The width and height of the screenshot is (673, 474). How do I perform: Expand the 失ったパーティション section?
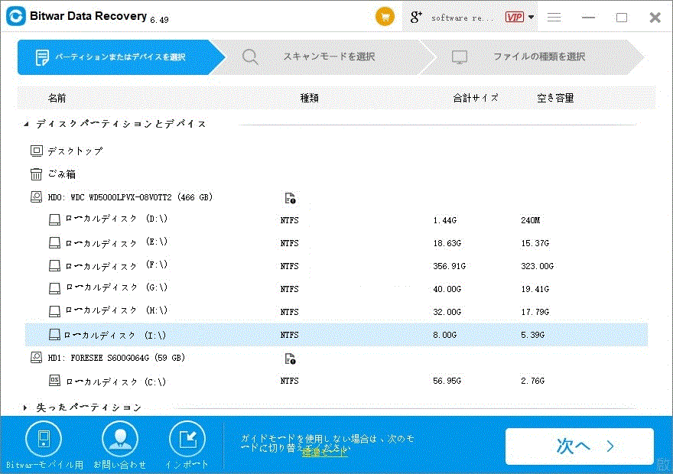(25, 408)
